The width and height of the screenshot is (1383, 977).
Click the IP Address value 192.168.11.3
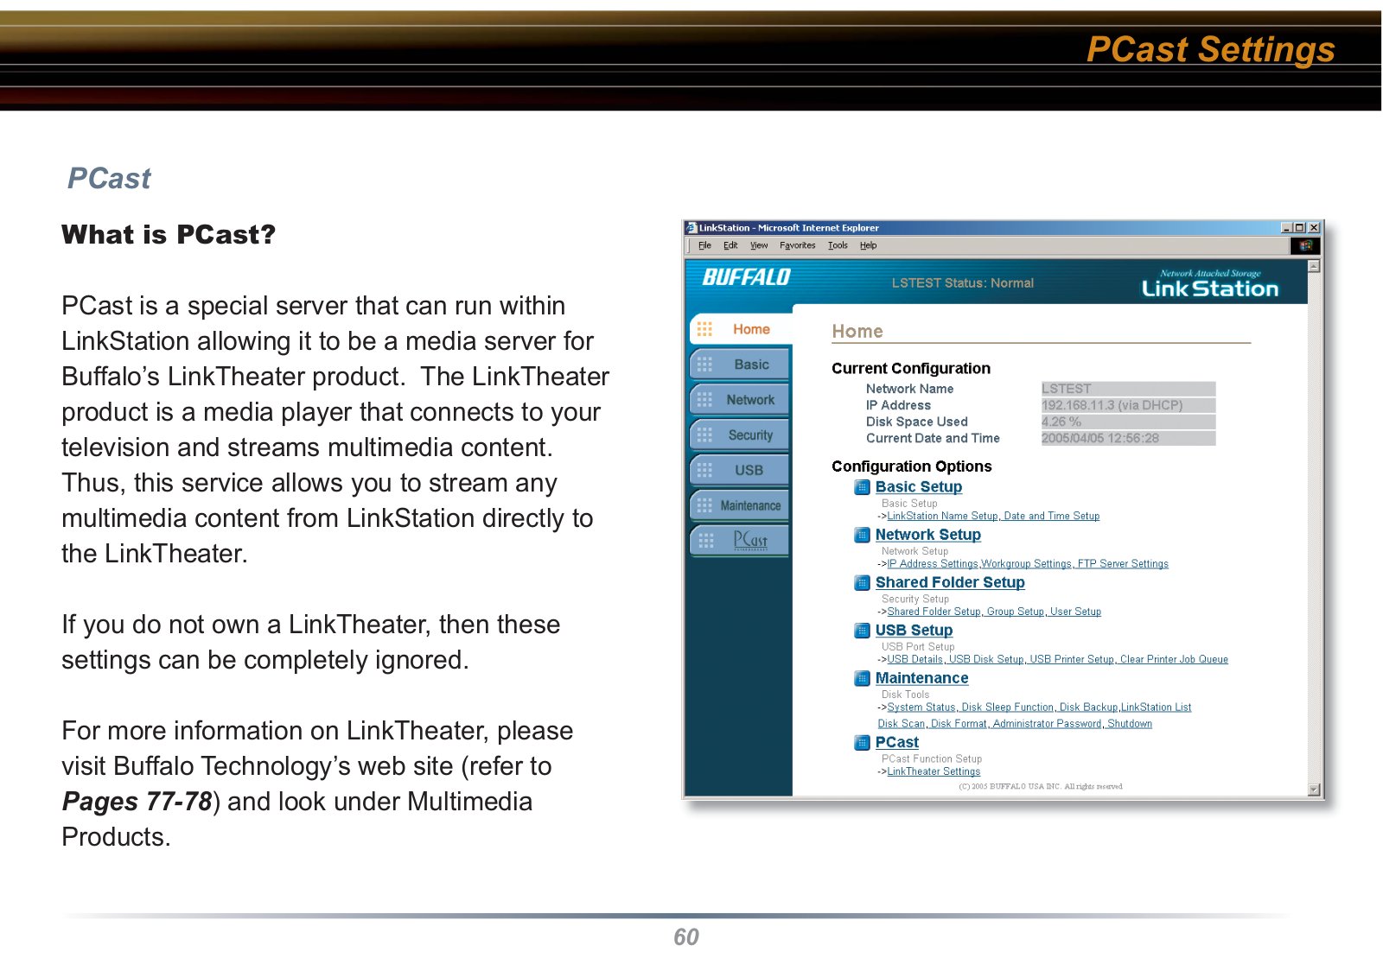[1128, 405]
